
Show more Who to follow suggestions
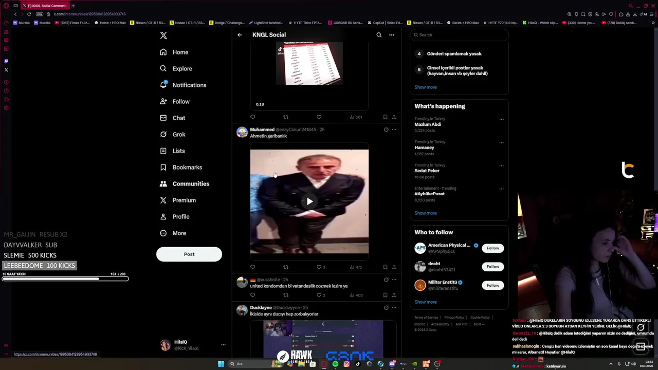426,302
